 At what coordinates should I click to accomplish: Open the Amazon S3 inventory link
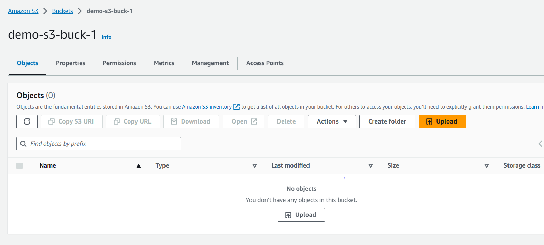click(x=207, y=107)
